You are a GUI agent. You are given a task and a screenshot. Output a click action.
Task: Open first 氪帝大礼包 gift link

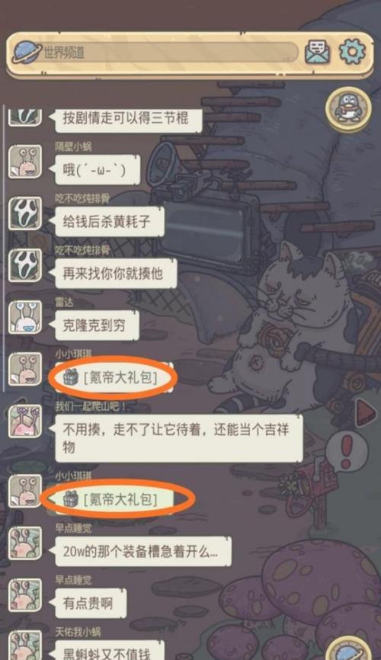[113, 377]
